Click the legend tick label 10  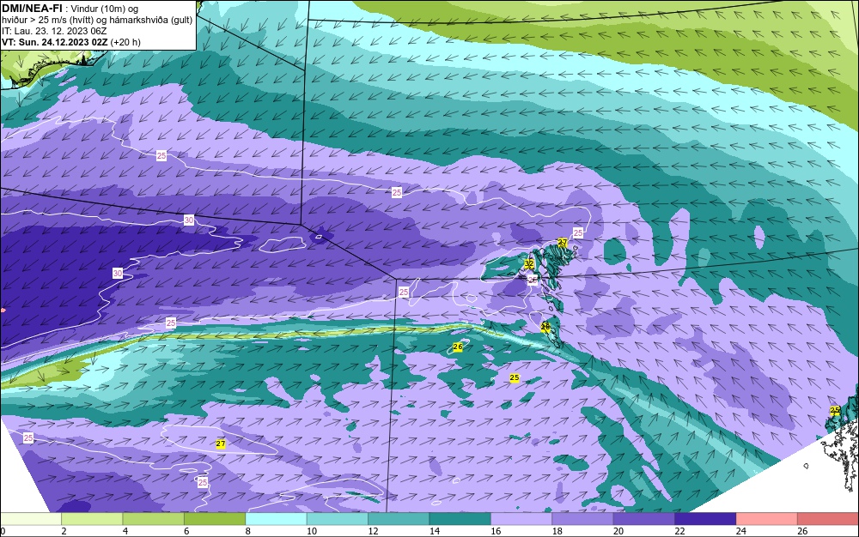(x=312, y=531)
